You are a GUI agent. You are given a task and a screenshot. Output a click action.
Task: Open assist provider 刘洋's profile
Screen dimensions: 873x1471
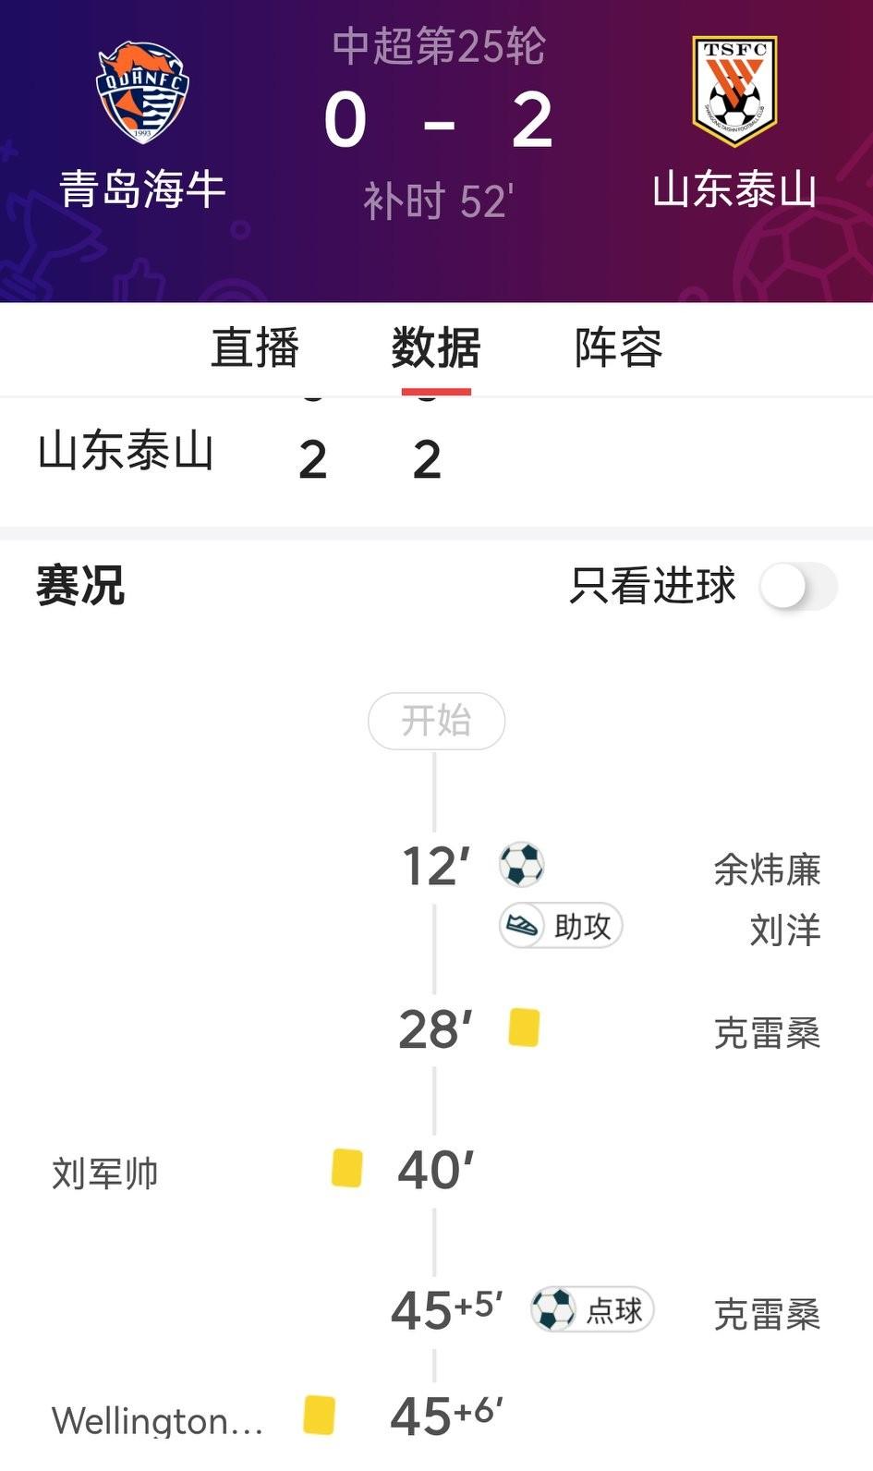[785, 930]
